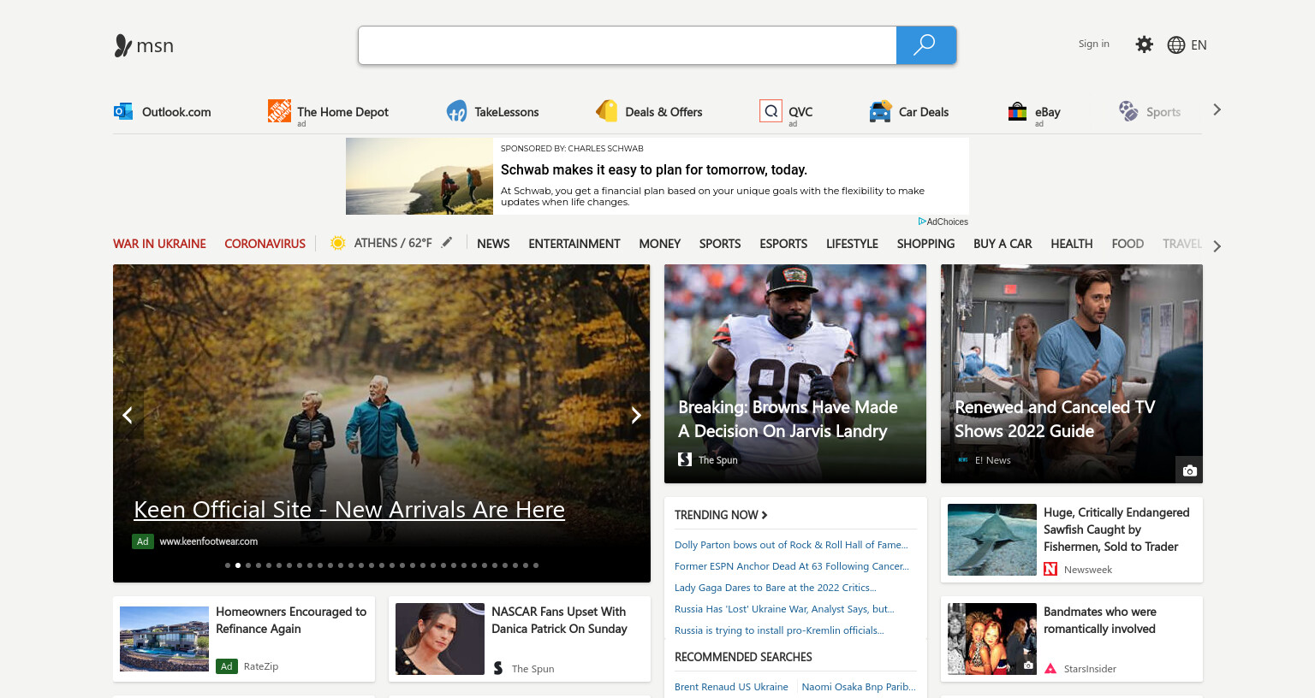The height and width of the screenshot is (698, 1315).
Task: Open the Esports tab
Action: [783, 244]
